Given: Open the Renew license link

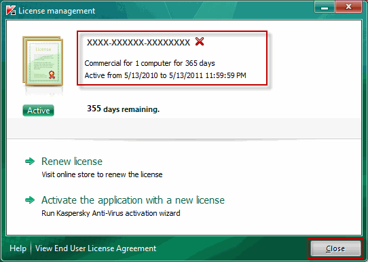Looking at the screenshot, I should point(72,162).
